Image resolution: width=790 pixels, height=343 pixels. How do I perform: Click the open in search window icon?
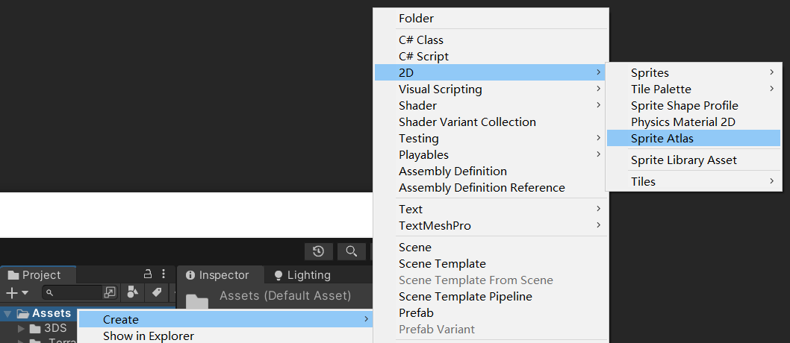point(110,292)
